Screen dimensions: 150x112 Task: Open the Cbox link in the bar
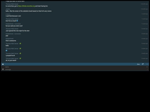[138, 64]
